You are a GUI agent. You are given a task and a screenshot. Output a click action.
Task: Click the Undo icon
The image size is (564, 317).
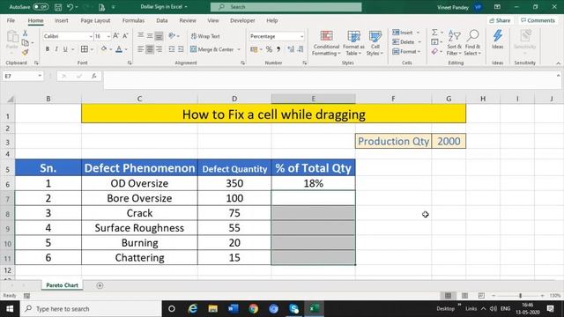pyautogui.click(x=70, y=7)
